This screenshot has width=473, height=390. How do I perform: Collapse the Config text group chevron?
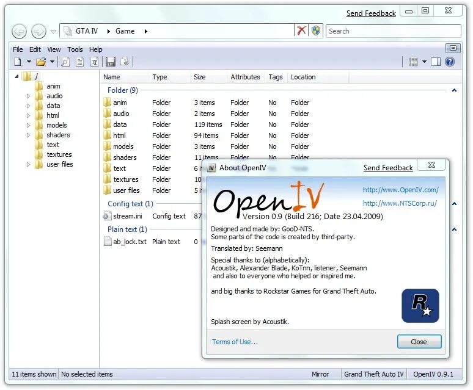[454, 204]
